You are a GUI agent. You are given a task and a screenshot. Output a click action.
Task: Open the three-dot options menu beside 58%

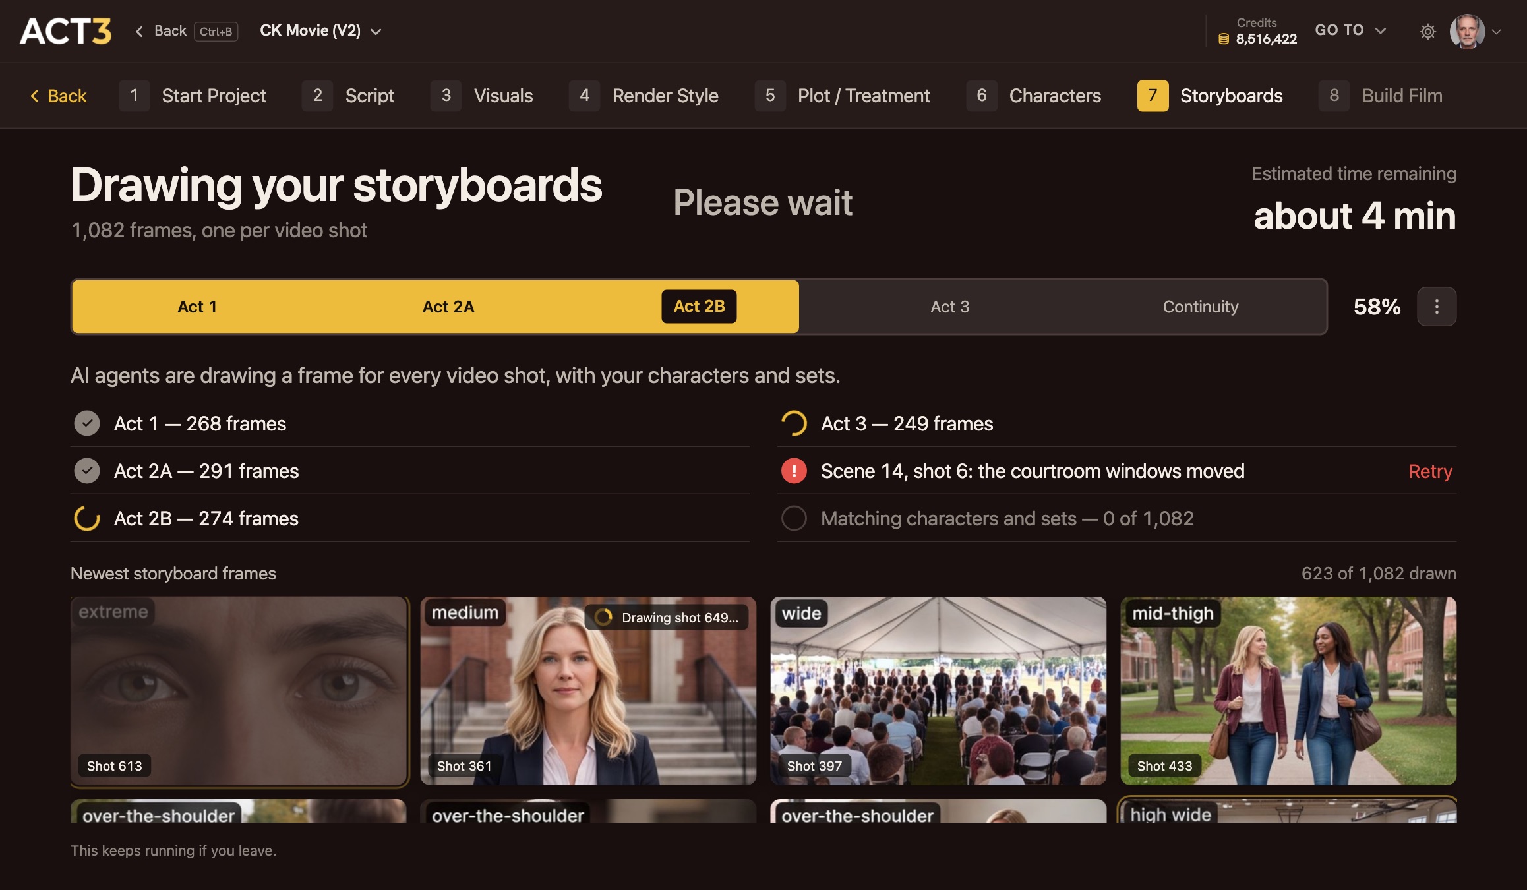tap(1437, 307)
